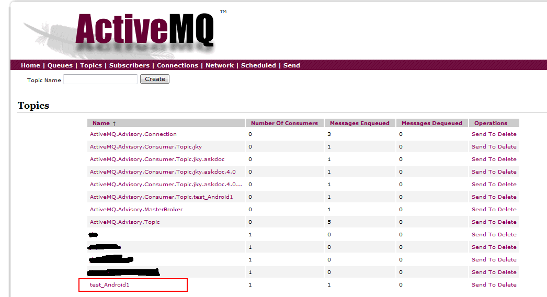Open ActiveMQ.Advisory.Connection topic

click(133, 134)
